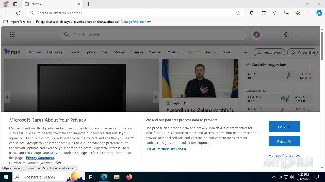The image size is (325, 182).
Task: Toggle Split screen icon
Action: point(264,13)
